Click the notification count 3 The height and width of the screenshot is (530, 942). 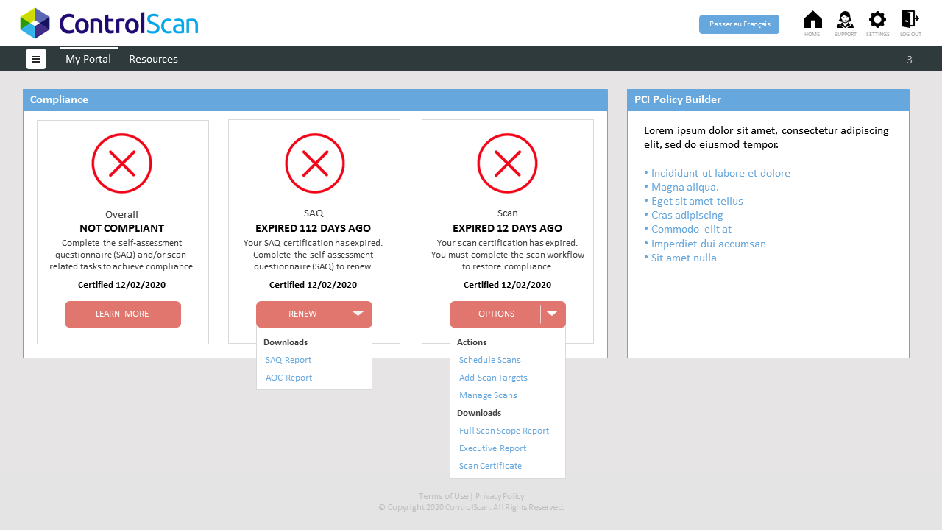(x=910, y=60)
